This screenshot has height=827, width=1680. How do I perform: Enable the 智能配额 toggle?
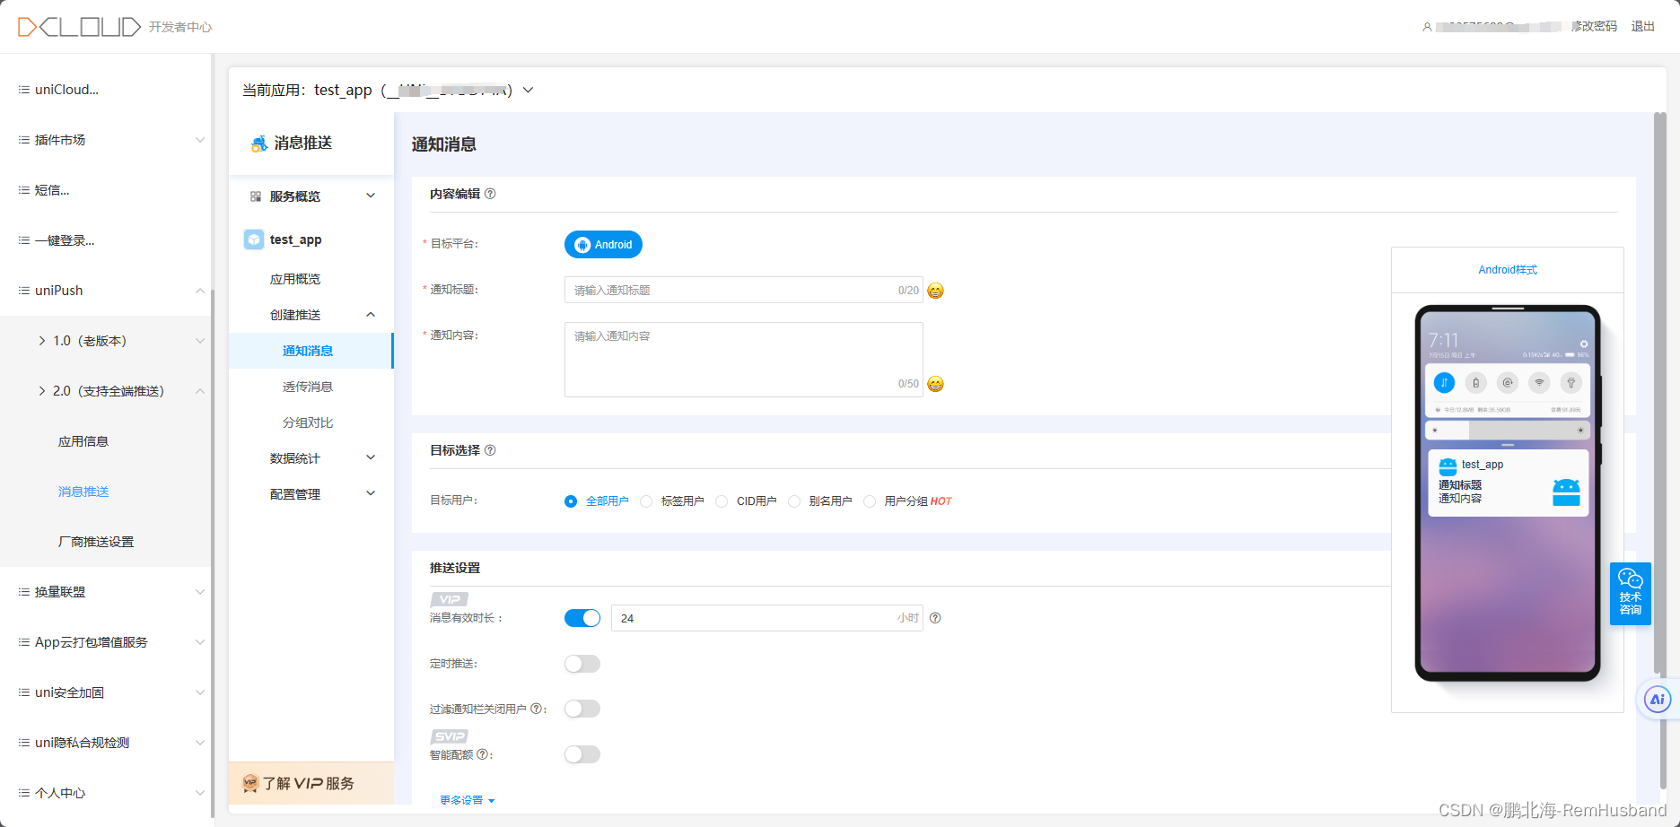point(582,753)
